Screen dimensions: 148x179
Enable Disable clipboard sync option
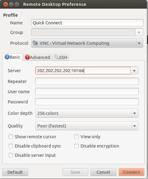(11, 146)
